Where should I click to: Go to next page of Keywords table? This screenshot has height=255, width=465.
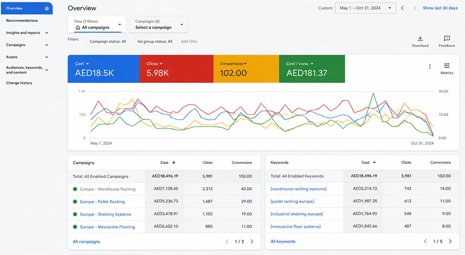[450, 241]
